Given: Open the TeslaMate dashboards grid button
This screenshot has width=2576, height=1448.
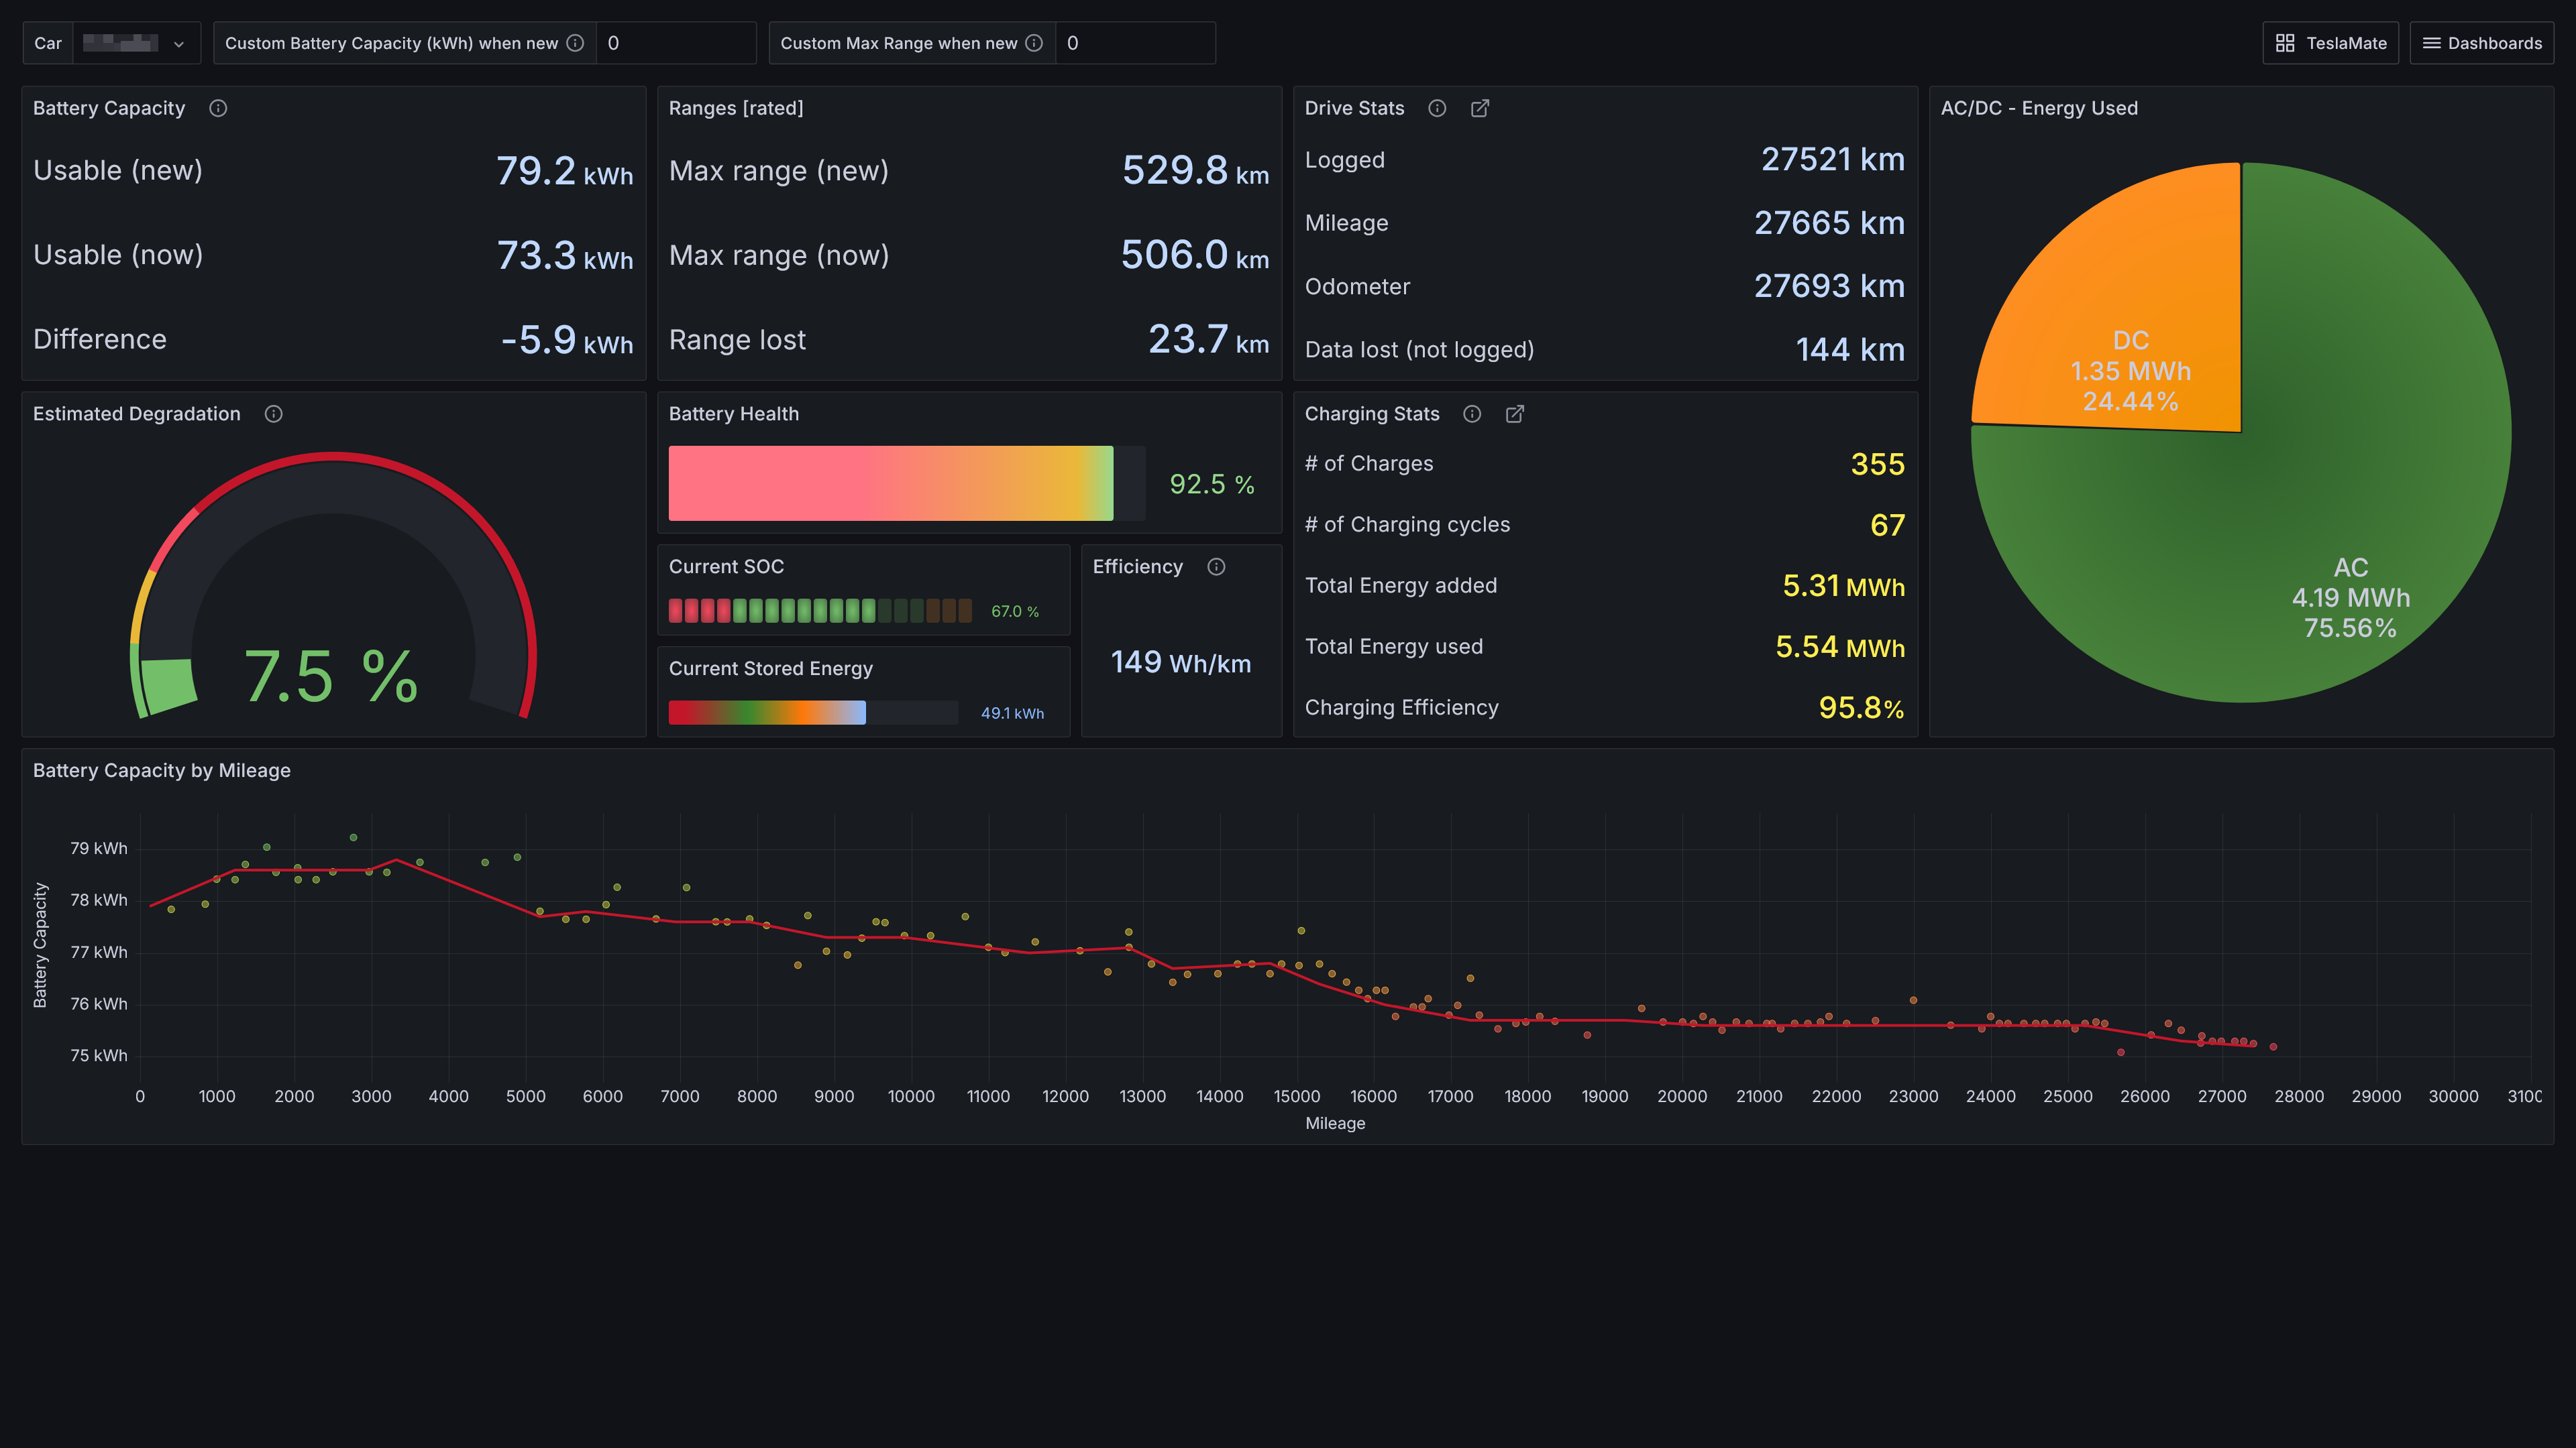Looking at the screenshot, I should coord(2331,43).
